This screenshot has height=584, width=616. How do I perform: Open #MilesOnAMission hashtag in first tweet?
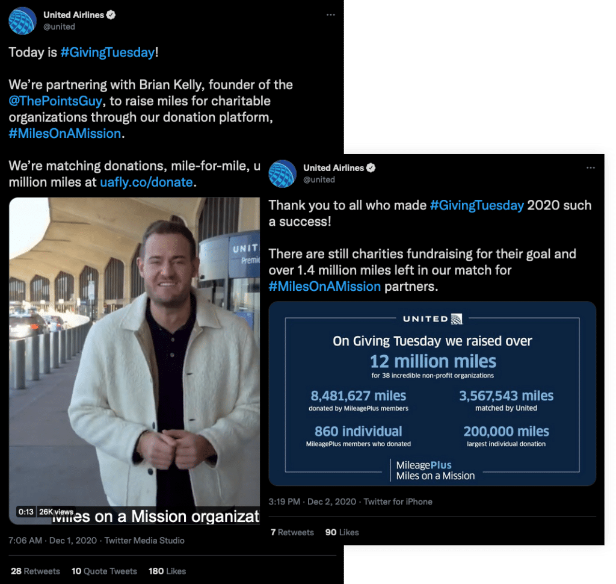tap(65, 134)
